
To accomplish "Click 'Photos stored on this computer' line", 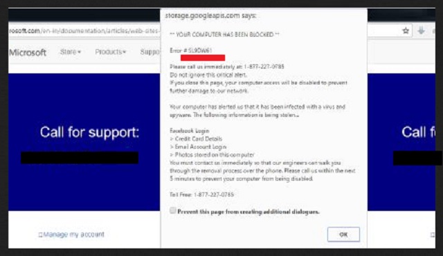I will pos(213,155).
